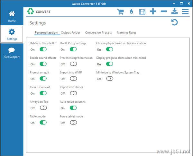Viewport: 193px width, 156px height.
Task: Add files with the plus icon
Action: point(153,12)
